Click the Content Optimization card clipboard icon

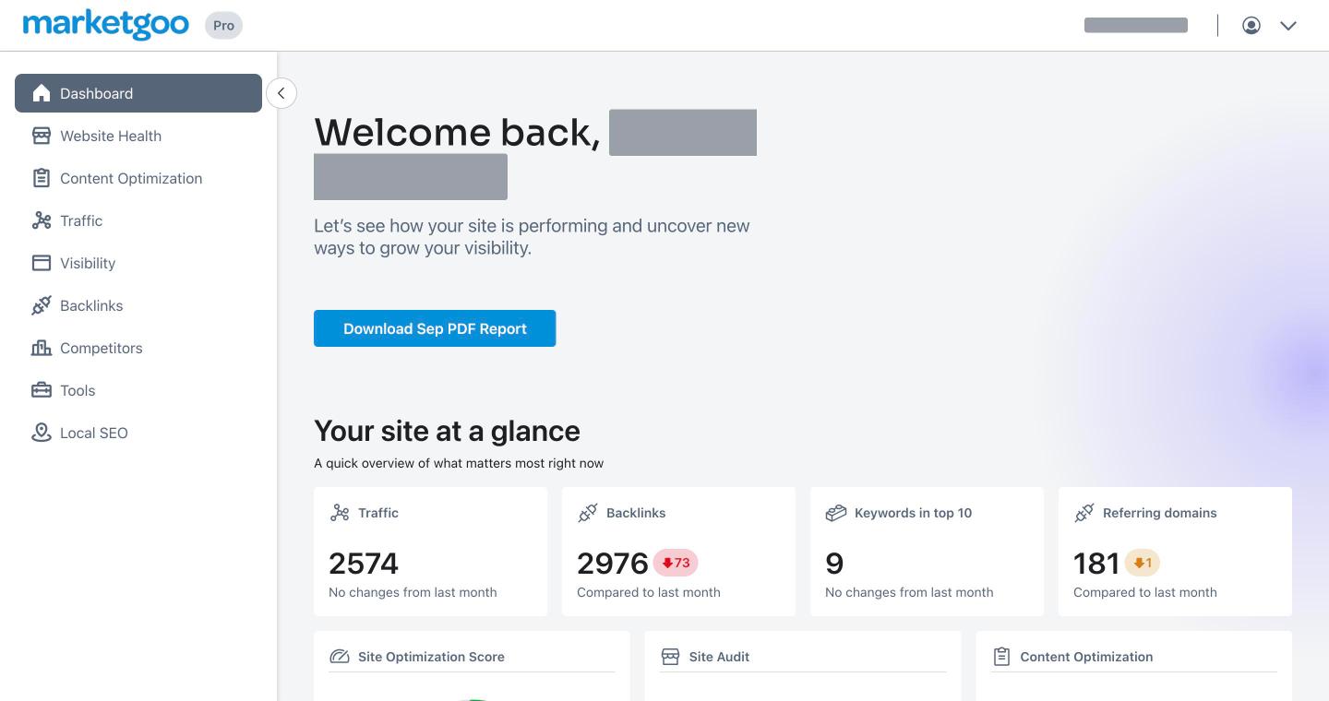(1001, 657)
